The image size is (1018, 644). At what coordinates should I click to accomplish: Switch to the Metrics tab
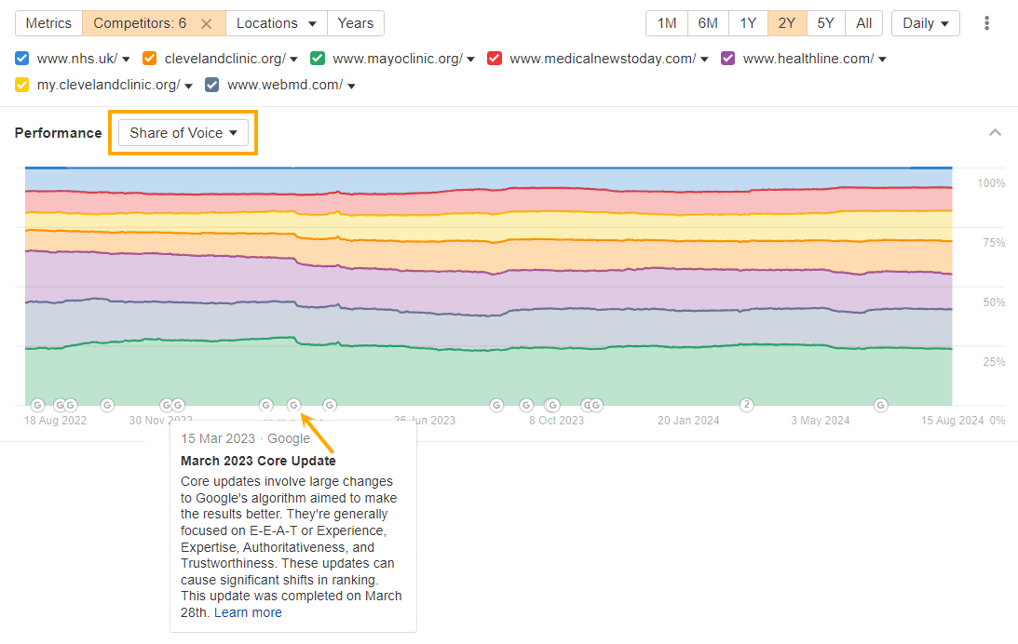pos(48,22)
